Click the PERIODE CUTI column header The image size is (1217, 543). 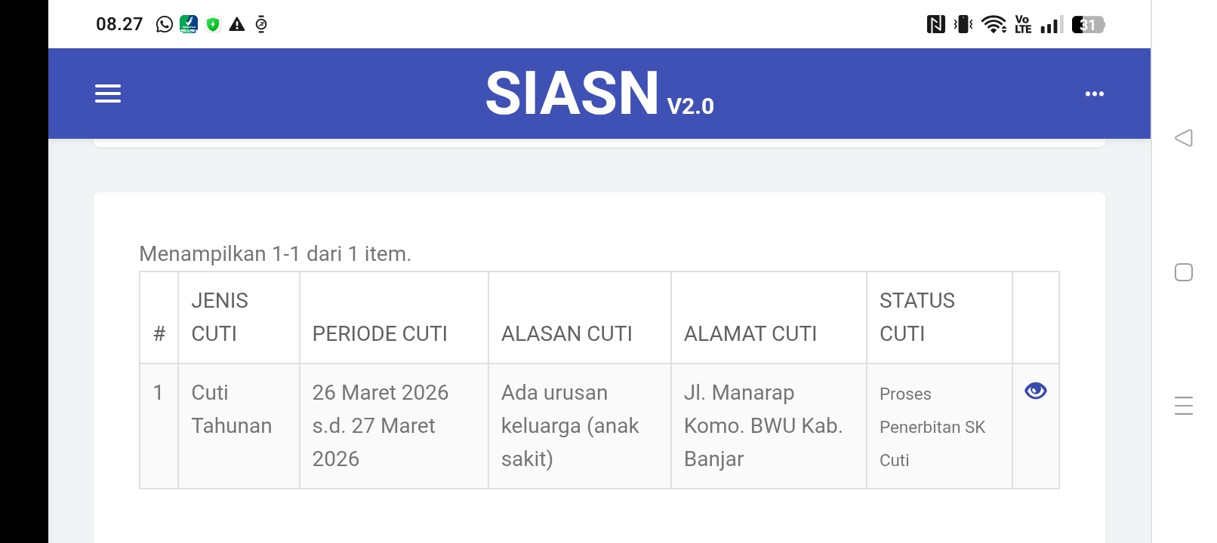pos(380,333)
